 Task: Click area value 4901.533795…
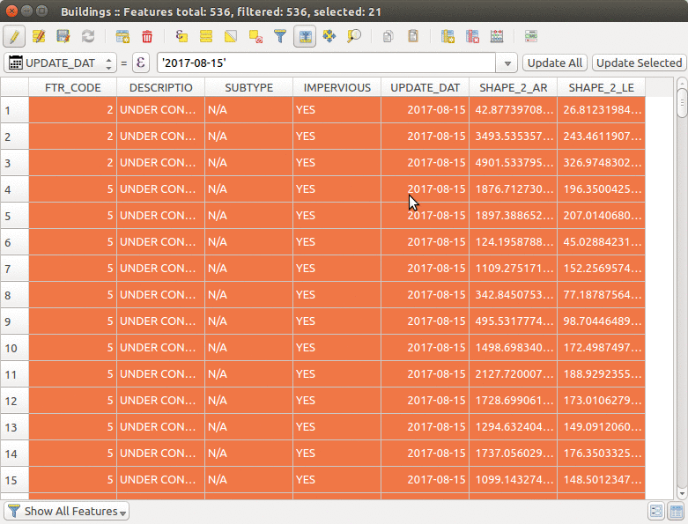(514, 163)
